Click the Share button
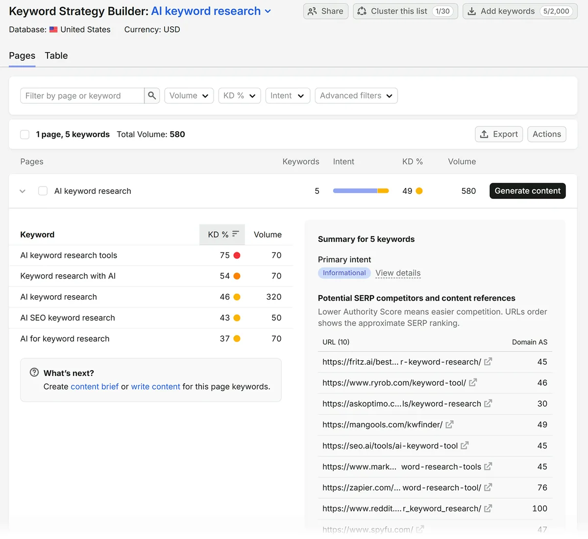The width and height of the screenshot is (588, 539). coord(326,11)
